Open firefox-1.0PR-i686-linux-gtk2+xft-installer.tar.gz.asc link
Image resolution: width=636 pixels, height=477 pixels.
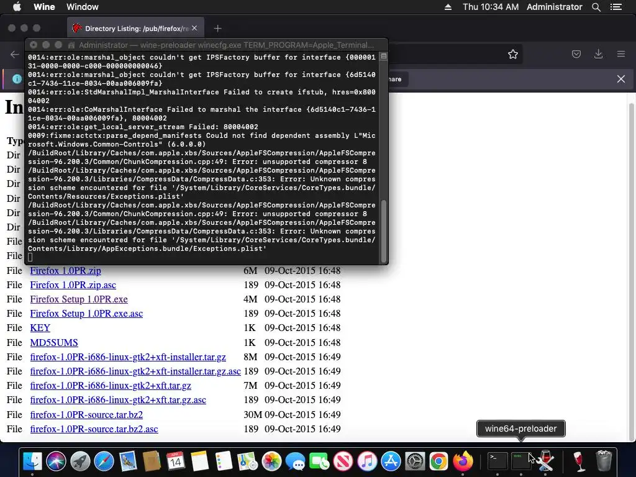click(135, 371)
